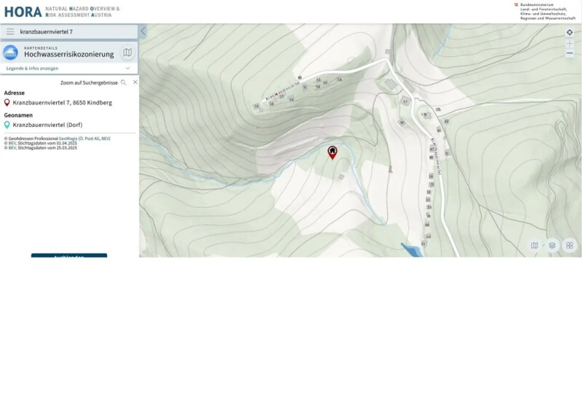Close the search results panel
Viewport: 582px width, 412px height.
135,82
